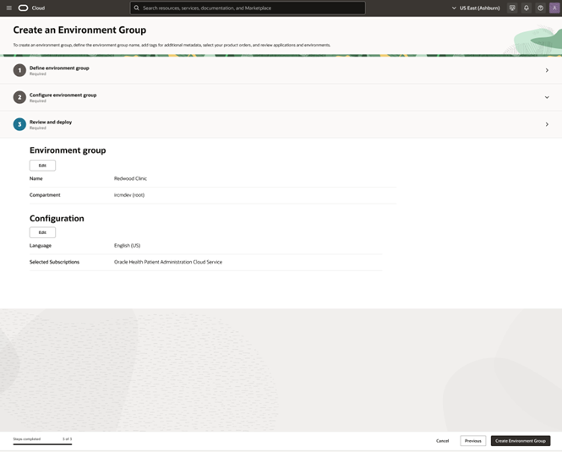Click the Cancel button
Image resolution: width=562 pixels, height=452 pixels.
click(x=442, y=441)
